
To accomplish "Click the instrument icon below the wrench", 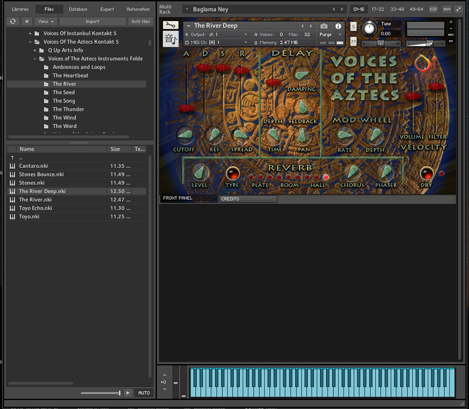I will (x=170, y=39).
